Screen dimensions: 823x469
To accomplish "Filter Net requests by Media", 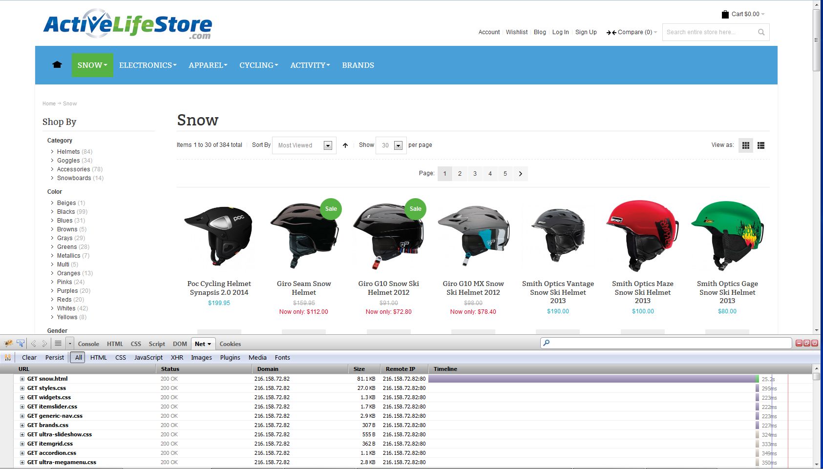I will tap(257, 357).
